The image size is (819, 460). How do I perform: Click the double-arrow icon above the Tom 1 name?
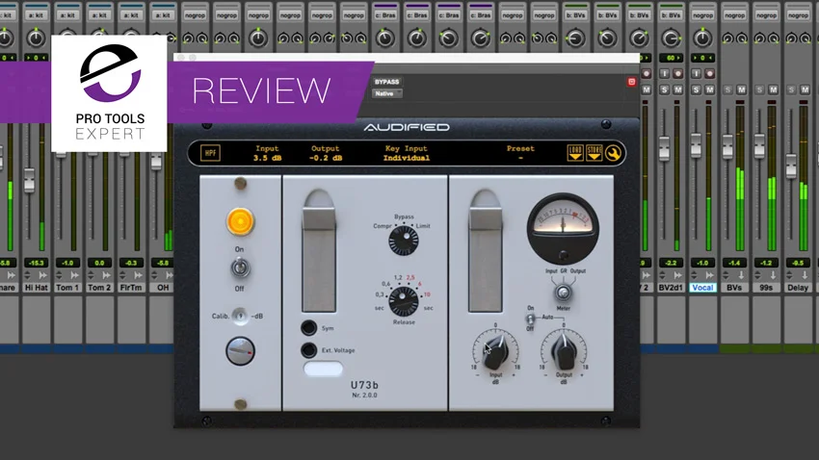75,275
